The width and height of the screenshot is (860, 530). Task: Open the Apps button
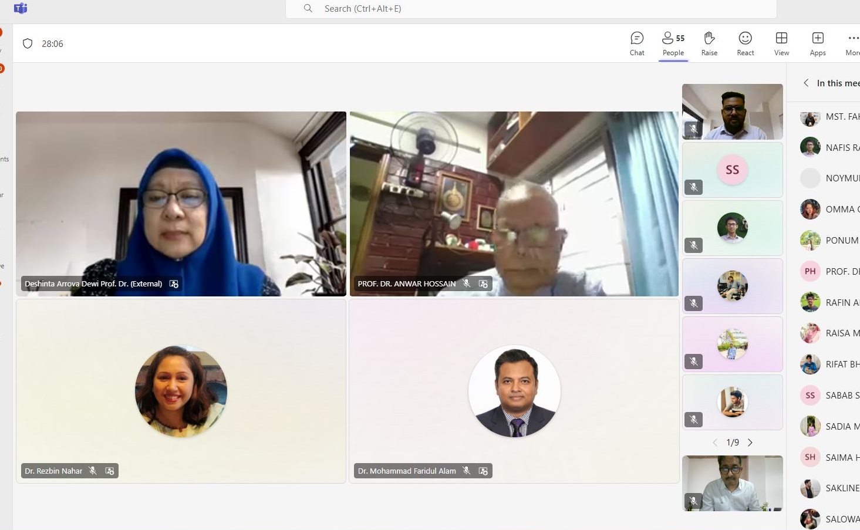[818, 44]
